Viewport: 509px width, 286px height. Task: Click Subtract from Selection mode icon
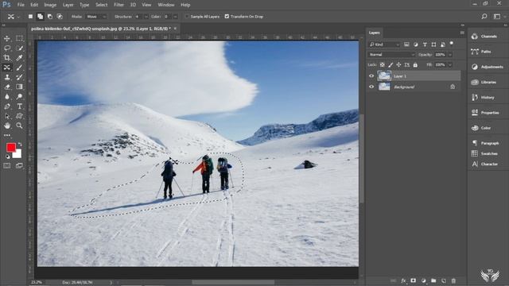pos(49,17)
